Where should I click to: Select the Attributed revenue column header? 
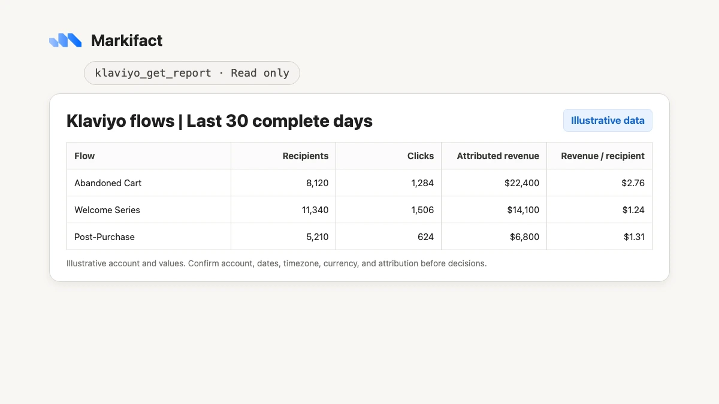[494, 156]
